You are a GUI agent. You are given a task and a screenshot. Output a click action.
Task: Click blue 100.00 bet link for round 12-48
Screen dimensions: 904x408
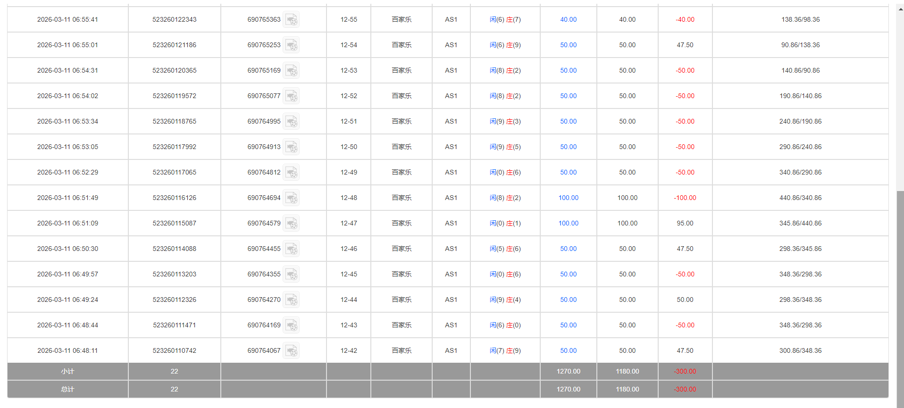point(568,198)
